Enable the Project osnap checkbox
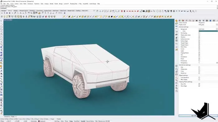218x122 pixels. [50, 119]
